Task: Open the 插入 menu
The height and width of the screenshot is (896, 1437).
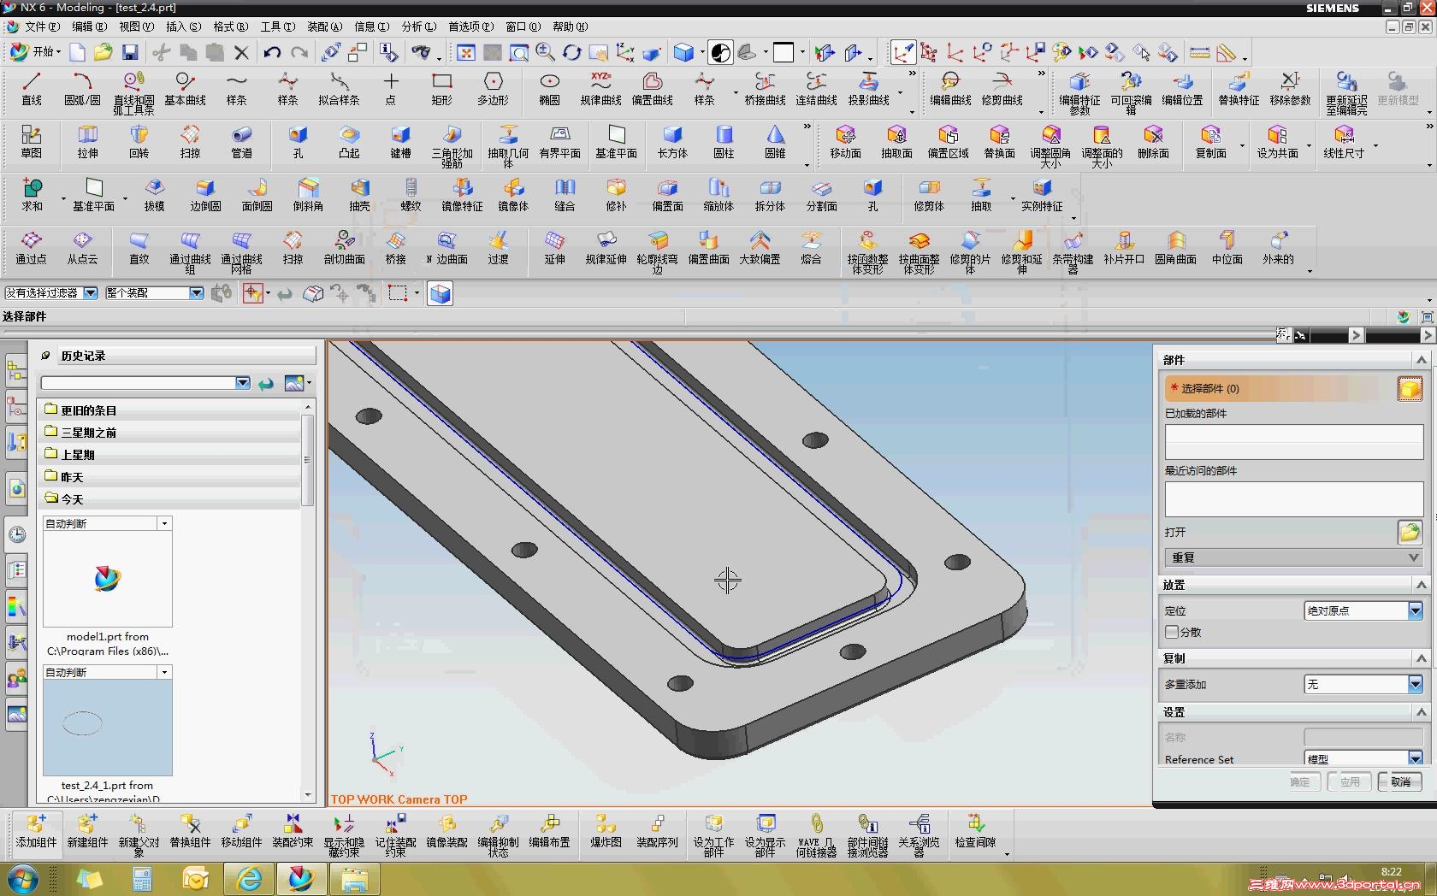Action: coord(183,27)
